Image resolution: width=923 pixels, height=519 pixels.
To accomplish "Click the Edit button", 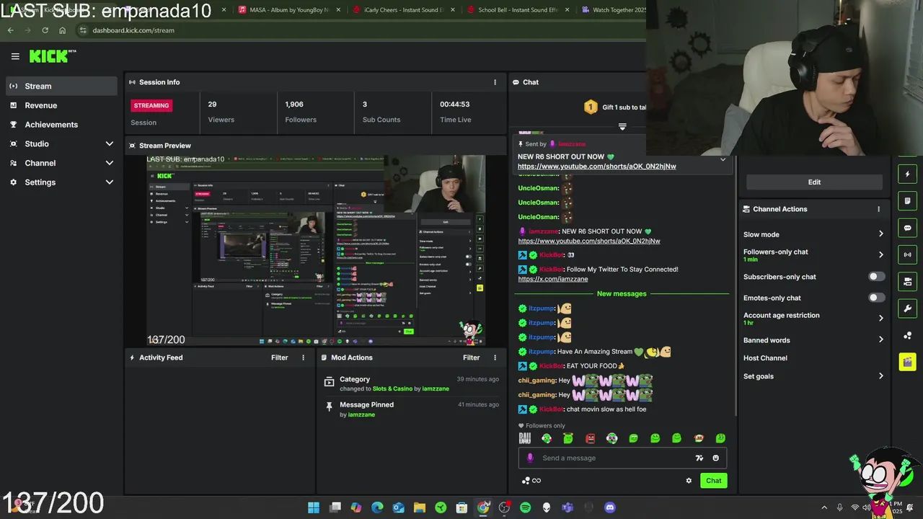I will [x=814, y=182].
